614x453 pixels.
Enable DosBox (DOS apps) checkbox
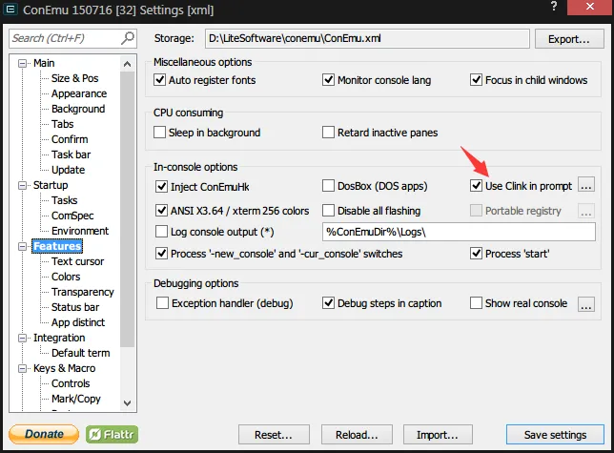click(328, 186)
